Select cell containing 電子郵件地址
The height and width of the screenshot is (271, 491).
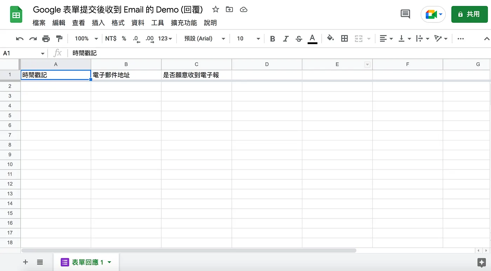[126, 75]
